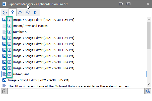The image size is (152, 101).
Task: Open the cloud Online Items tab
Action: (x=20, y=13)
